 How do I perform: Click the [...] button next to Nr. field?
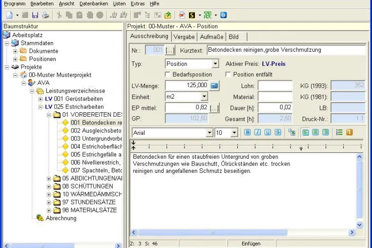170,50
